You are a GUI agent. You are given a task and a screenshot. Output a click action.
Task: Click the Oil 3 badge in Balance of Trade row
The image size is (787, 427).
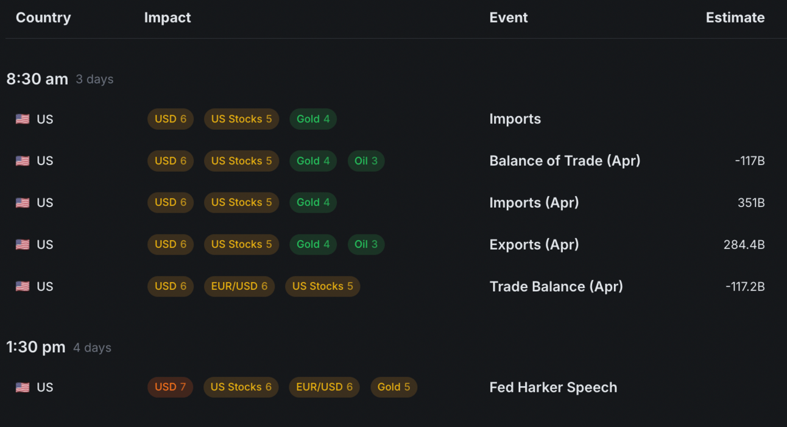(x=365, y=161)
